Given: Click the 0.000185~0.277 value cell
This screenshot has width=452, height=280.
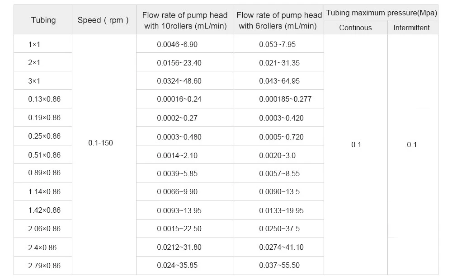Looking at the screenshot, I should [x=279, y=99].
